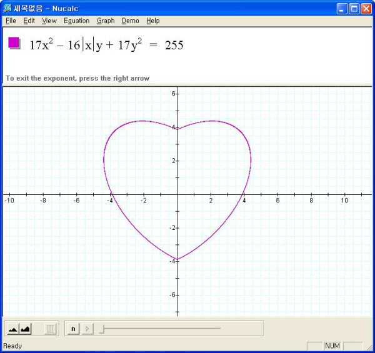The image size is (375, 353).
Task: Click the n slider thumb
Action: (102, 329)
